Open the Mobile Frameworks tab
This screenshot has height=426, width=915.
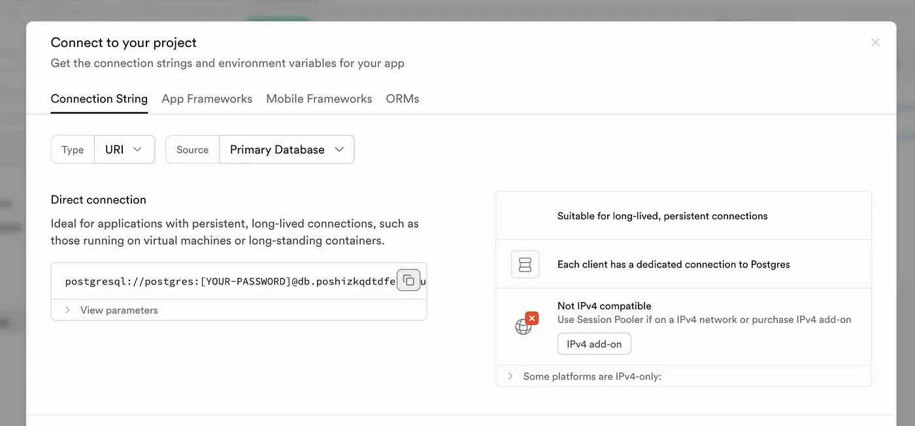(319, 99)
